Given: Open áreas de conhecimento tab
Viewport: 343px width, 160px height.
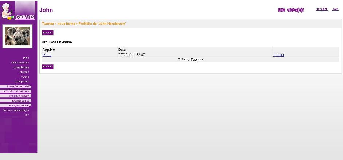Looking at the screenshot, I should (x=16, y=91).
